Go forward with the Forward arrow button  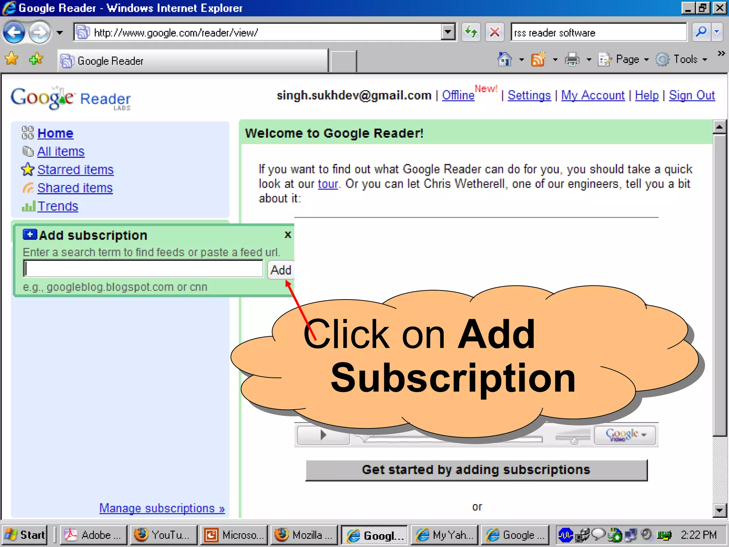(39, 33)
